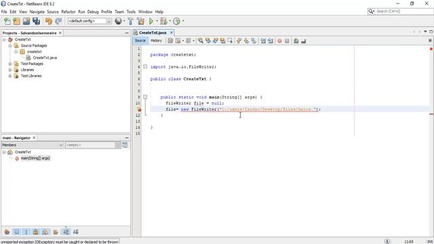Open the Tools menu
Image resolution: width=434 pixels, height=244 pixels.
tap(131, 12)
